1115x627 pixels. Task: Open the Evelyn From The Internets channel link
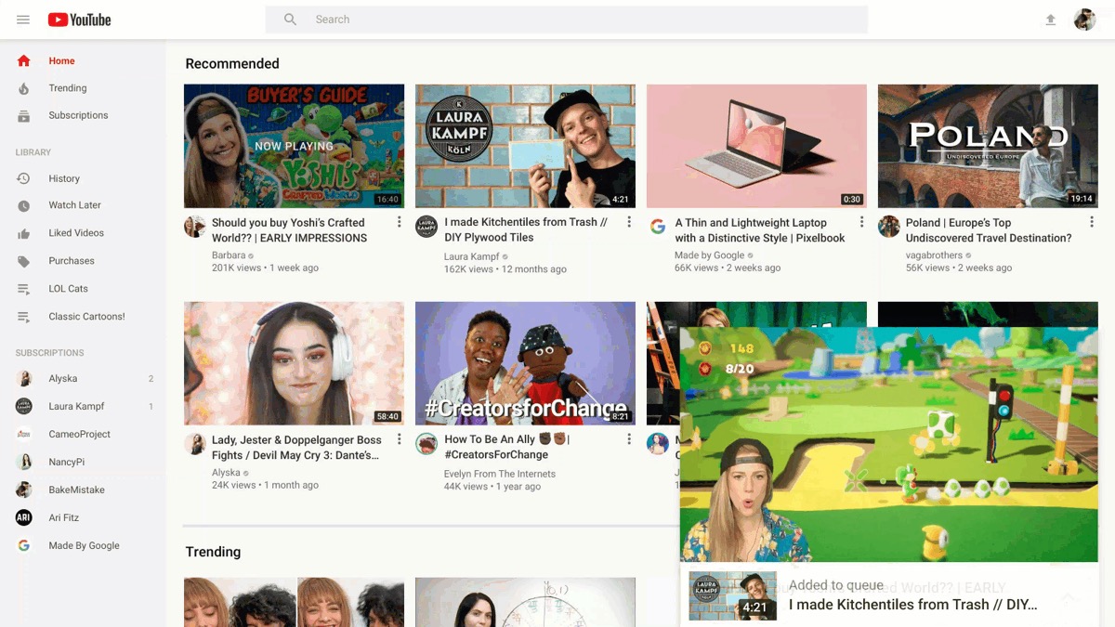coord(500,474)
